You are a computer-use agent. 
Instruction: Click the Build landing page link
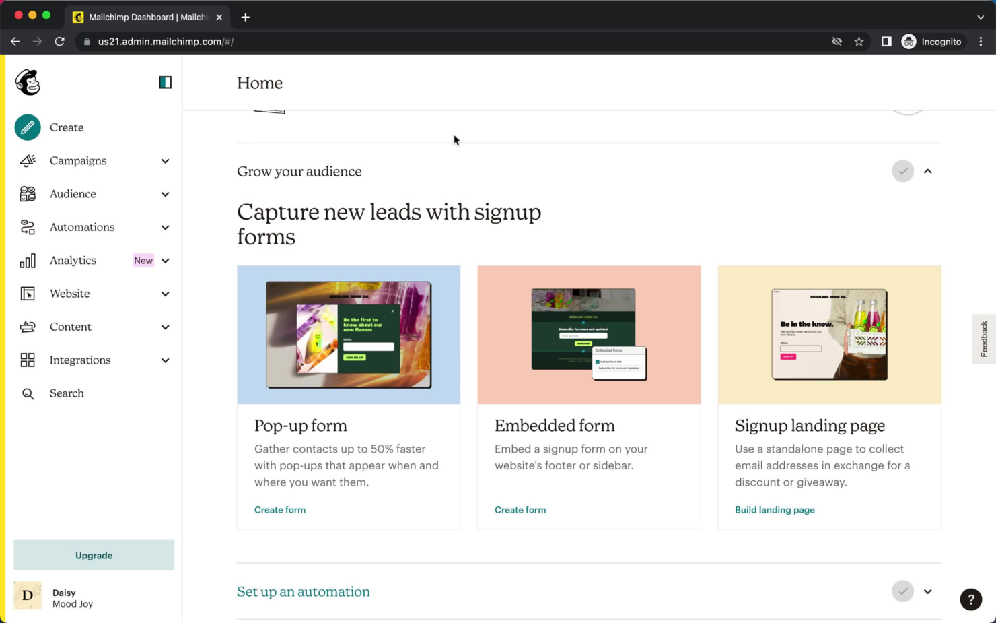775,510
